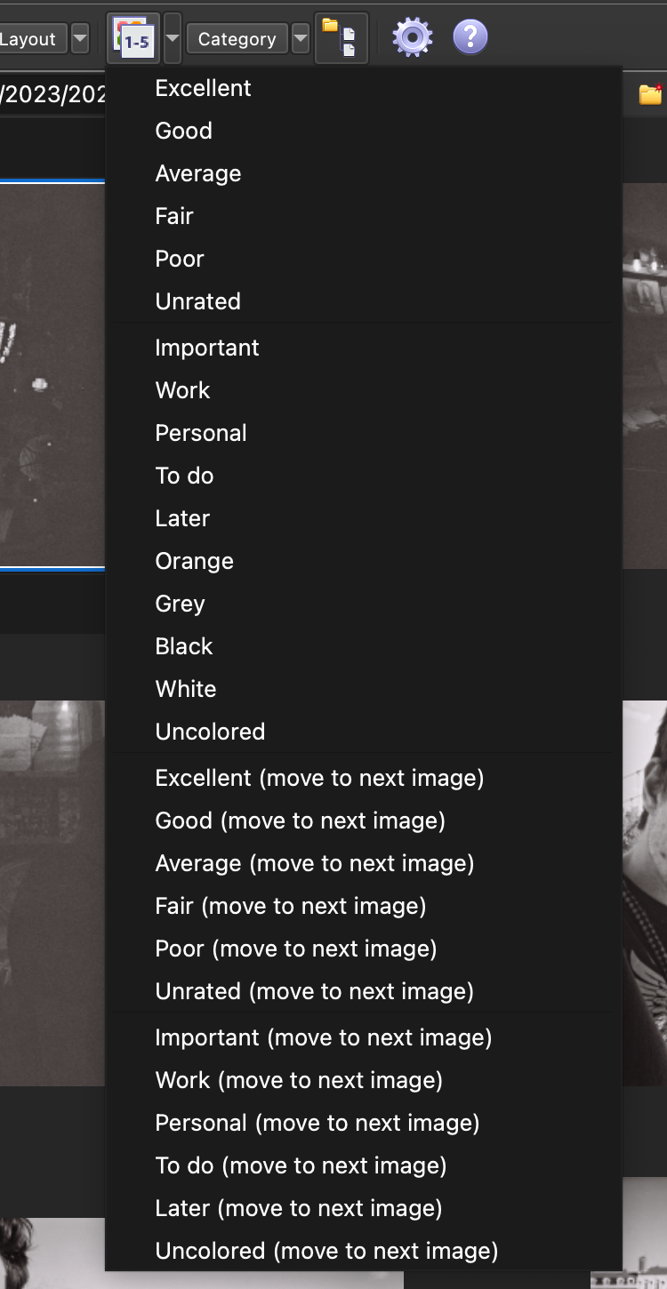Screen dimensions: 667x1289
Task: Collapse the rating menu dropdown arrow
Action: click(x=173, y=39)
